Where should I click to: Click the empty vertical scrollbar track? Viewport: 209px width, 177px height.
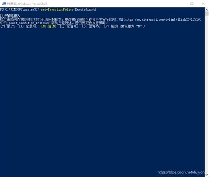pyautogui.click(x=207, y=94)
